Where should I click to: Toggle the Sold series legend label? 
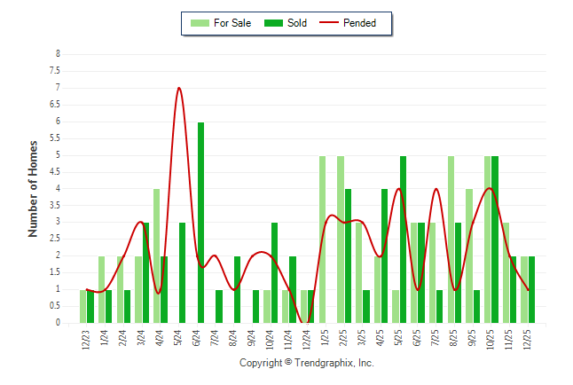(x=297, y=23)
